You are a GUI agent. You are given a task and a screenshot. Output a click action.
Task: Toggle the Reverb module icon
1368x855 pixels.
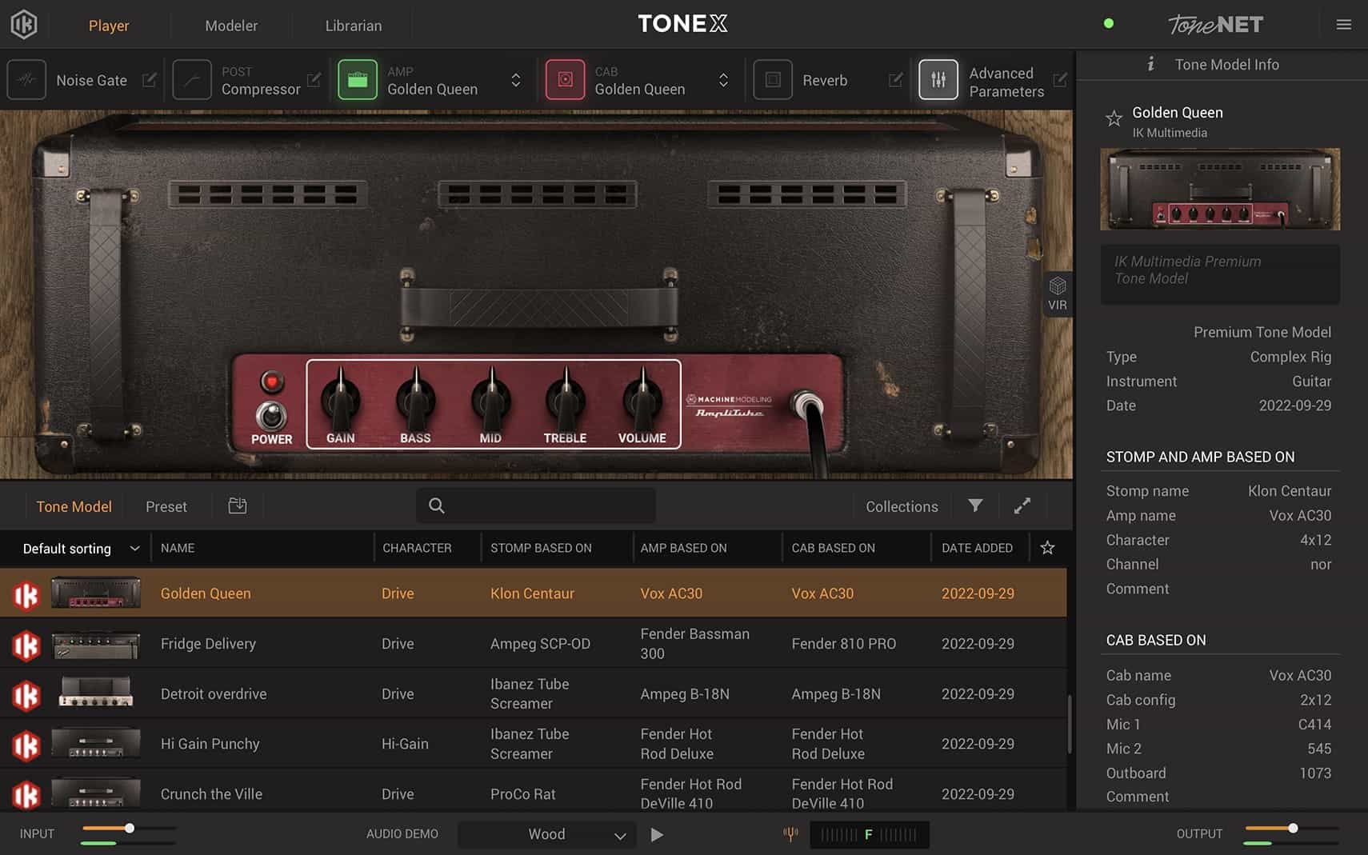tap(773, 80)
